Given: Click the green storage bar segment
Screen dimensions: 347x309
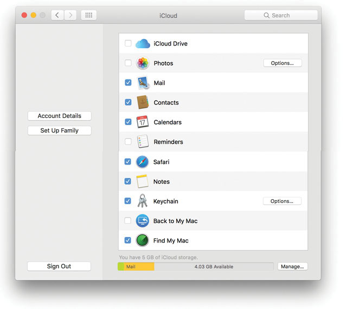Looking at the screenshot, I should pos(120,267).
